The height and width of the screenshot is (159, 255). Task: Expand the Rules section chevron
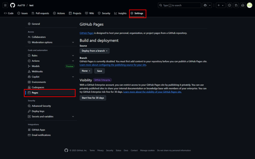(73, 56)
